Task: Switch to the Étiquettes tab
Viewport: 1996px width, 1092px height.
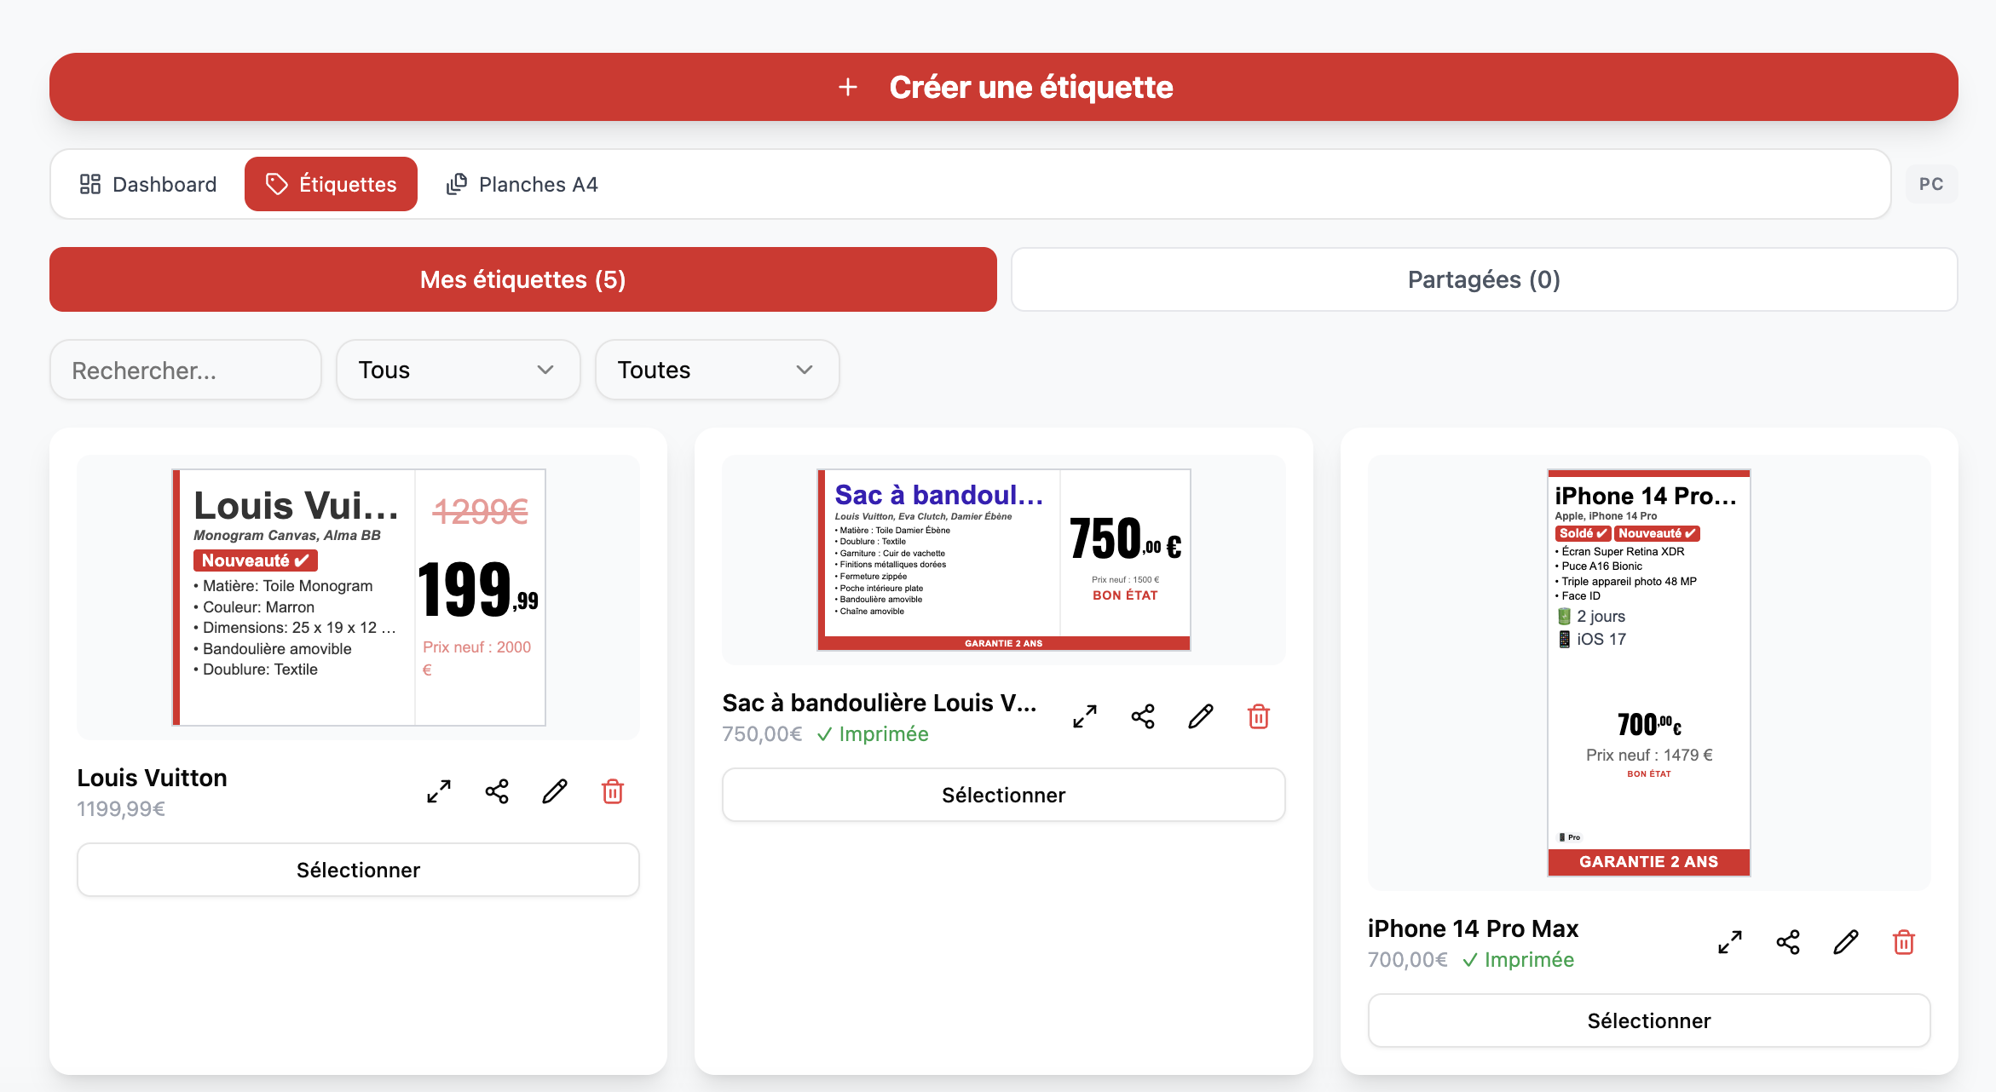Action: pyautogui.click(x=331, y=184)
